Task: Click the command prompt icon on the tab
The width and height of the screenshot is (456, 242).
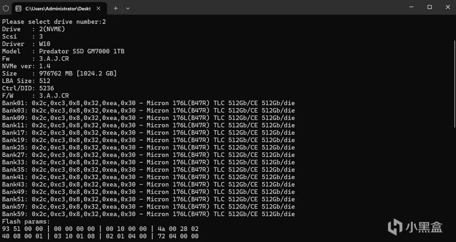Action: [x=19, y=8]
